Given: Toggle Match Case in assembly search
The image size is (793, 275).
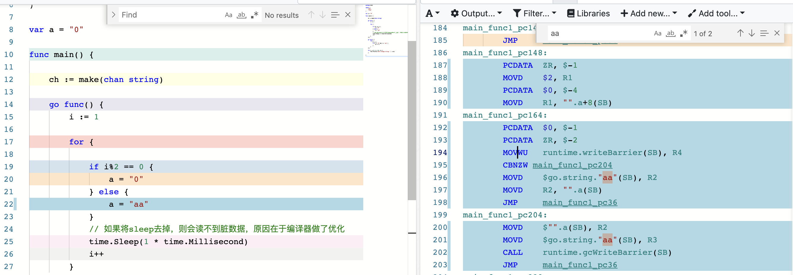Looking at the screenshot, I should (x=658, y=33).
